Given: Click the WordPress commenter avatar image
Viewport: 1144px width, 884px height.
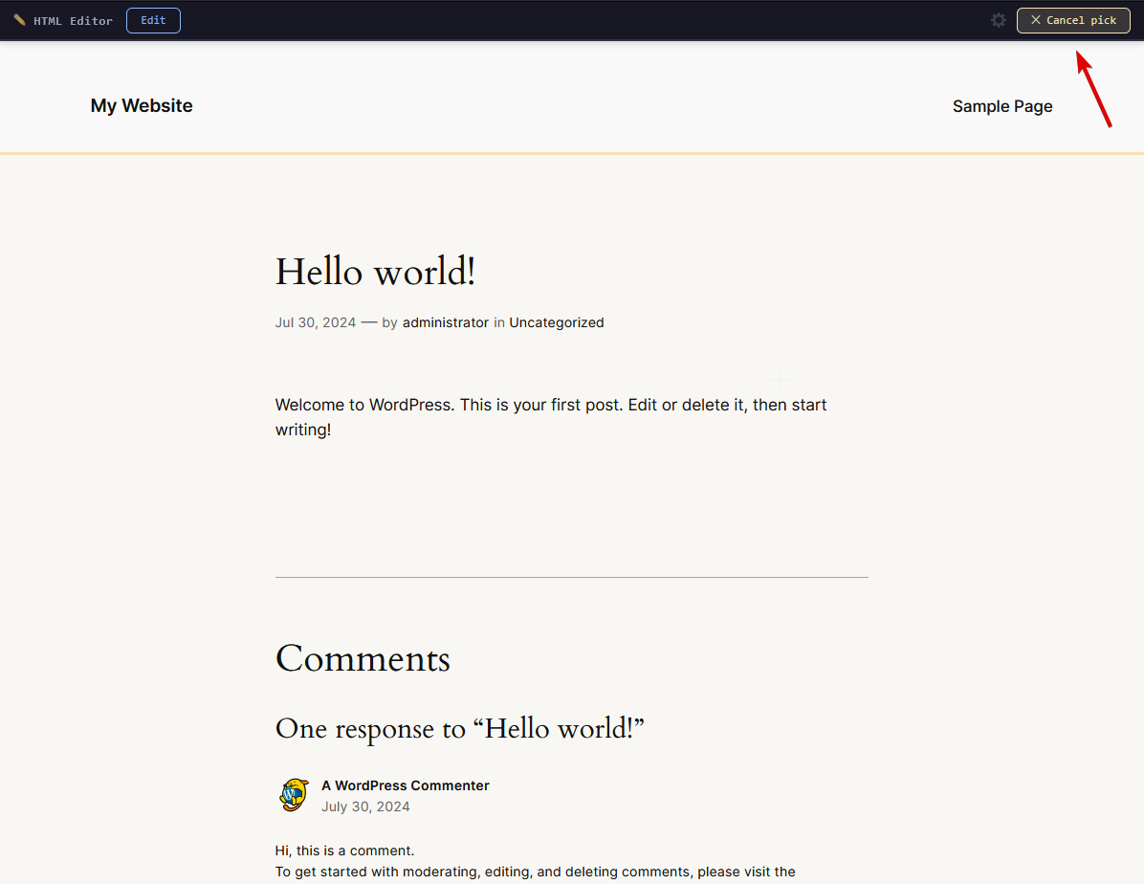Looking at the screenshot, I should [x=294, y=795].
